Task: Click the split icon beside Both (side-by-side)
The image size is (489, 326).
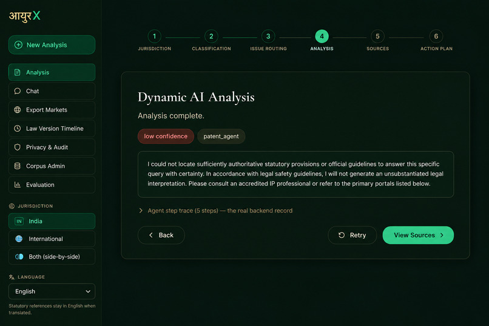Action: pos(19,256)
